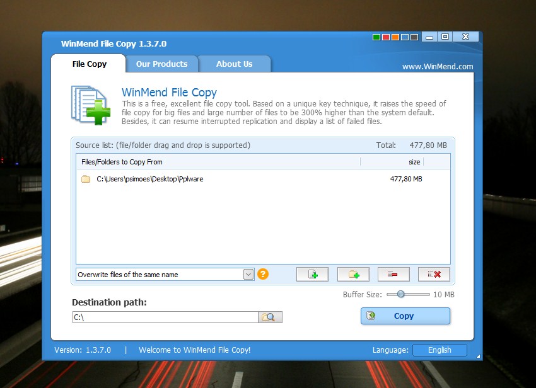The image size is (536, 388).
Task: Select the Pplware folder icon in list
Action: point(86,179)
